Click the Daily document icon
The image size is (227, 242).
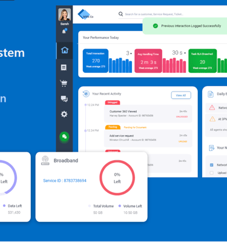(x=211, y=94)
